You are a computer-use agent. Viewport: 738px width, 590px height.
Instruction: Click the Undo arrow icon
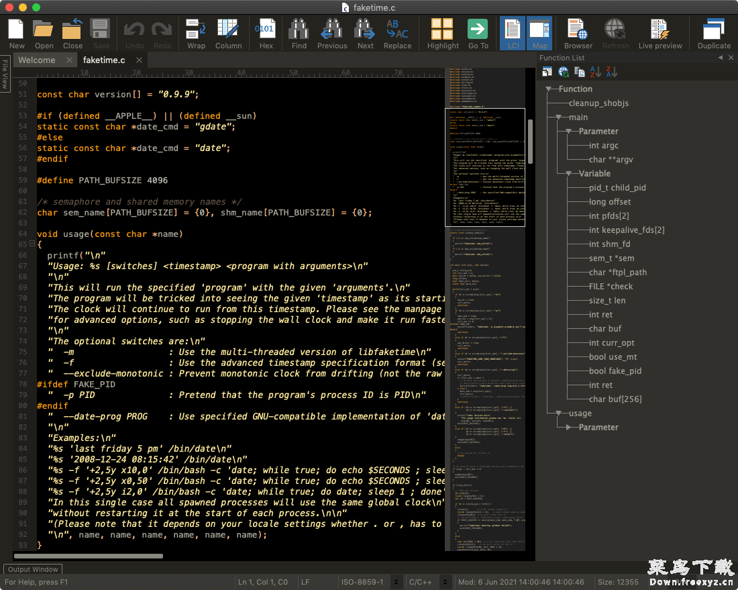tap(134, 34)
